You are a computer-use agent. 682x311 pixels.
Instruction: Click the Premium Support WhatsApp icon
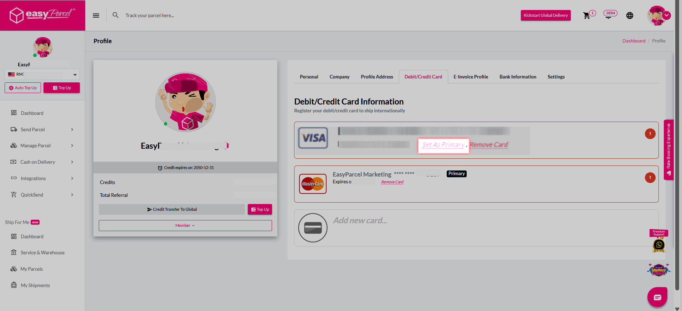point(659,245)
